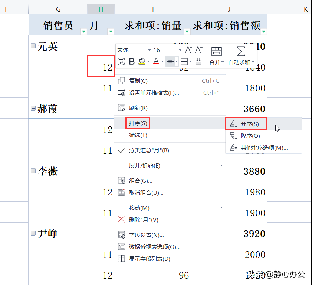Select 升序(S) in the sort submenu
312x285 pixels.
tap(264, 124)
